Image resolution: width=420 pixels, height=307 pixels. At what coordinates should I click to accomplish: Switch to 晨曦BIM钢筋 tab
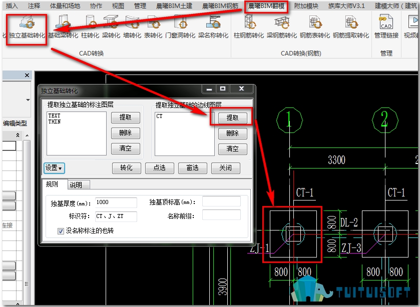[220, 6]
